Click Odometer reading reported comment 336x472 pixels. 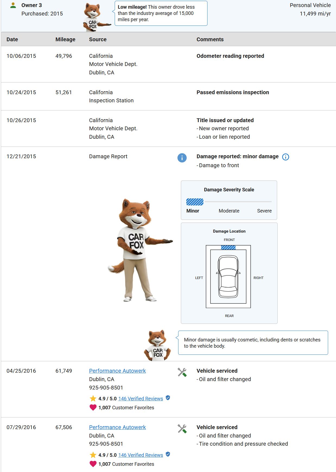click(x=230, y=56)
